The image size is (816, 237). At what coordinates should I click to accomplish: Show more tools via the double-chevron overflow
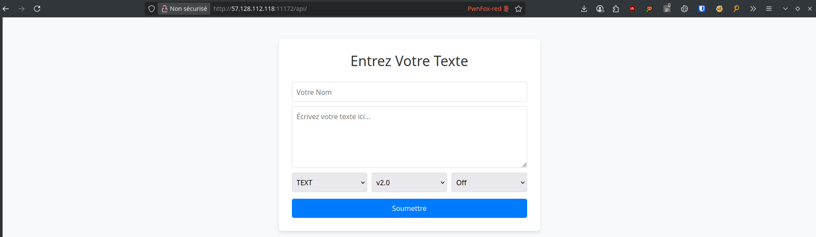tap(753, 9)
